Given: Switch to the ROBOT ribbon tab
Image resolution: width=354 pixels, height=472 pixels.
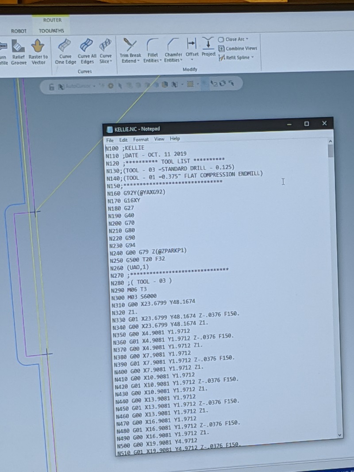Looking at the screenshot, I should click(x=19, y=31).
